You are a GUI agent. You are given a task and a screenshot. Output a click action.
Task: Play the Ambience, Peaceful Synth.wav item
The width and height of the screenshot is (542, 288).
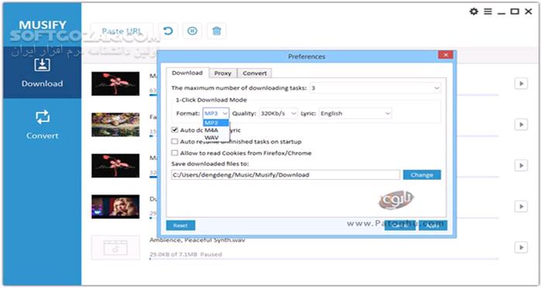[x=521, y=247]
